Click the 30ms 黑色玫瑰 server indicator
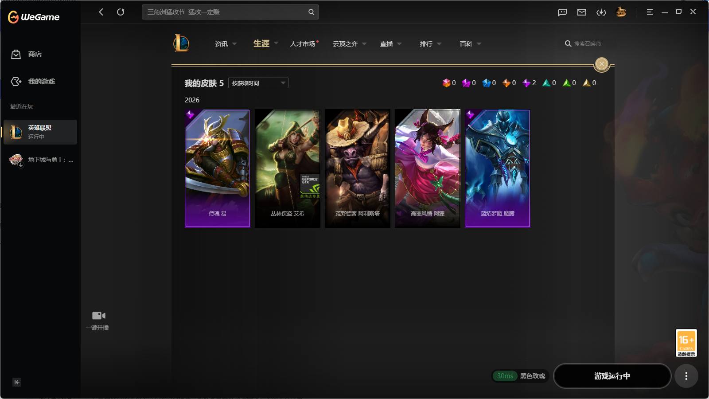The image size is (709, 399). pyautogui.click(x=521, y=376)
